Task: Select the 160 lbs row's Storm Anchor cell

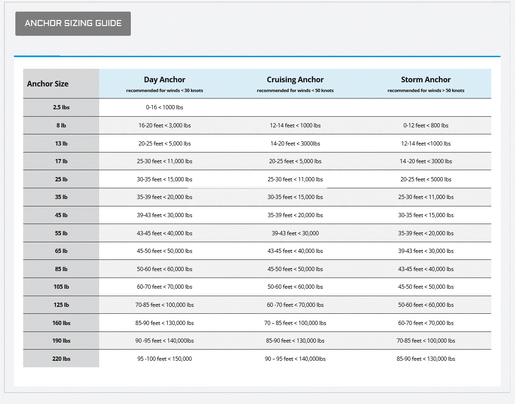Action: [426, 323]
